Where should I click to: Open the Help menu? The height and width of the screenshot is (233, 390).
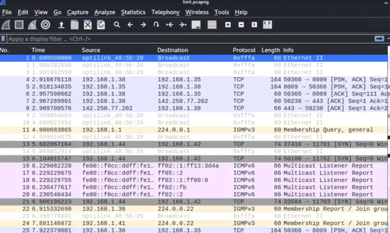pos(241,12)
